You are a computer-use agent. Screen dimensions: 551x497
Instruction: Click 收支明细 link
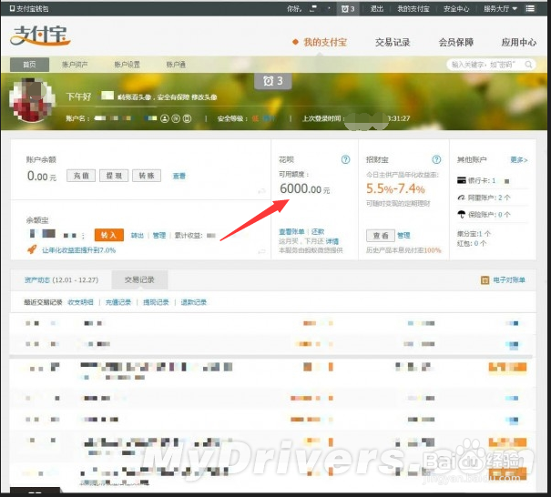point(80,302)
